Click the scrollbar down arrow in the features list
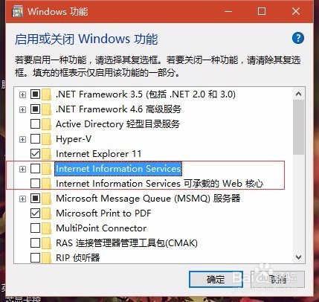Screen dimensions: 319x302 pyautogui.click(x=298, y=257)
